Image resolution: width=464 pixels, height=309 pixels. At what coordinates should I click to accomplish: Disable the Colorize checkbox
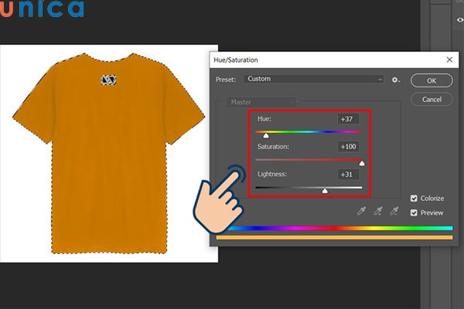[414, 199]
